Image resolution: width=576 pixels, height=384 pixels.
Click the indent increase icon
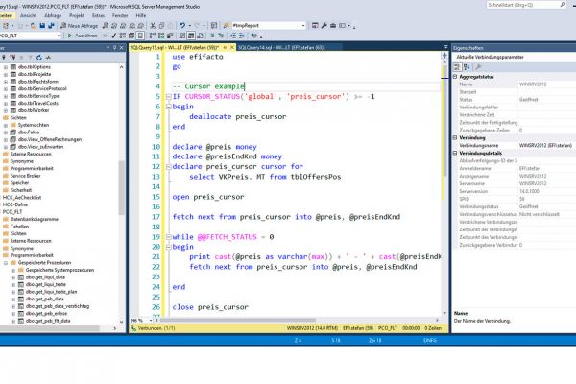tap(242, 36)
